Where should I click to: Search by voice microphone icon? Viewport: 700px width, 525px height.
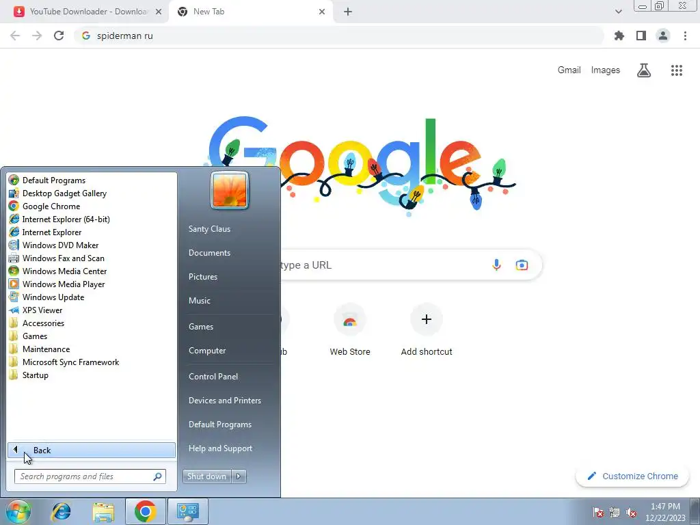click(x=496, y=265)
